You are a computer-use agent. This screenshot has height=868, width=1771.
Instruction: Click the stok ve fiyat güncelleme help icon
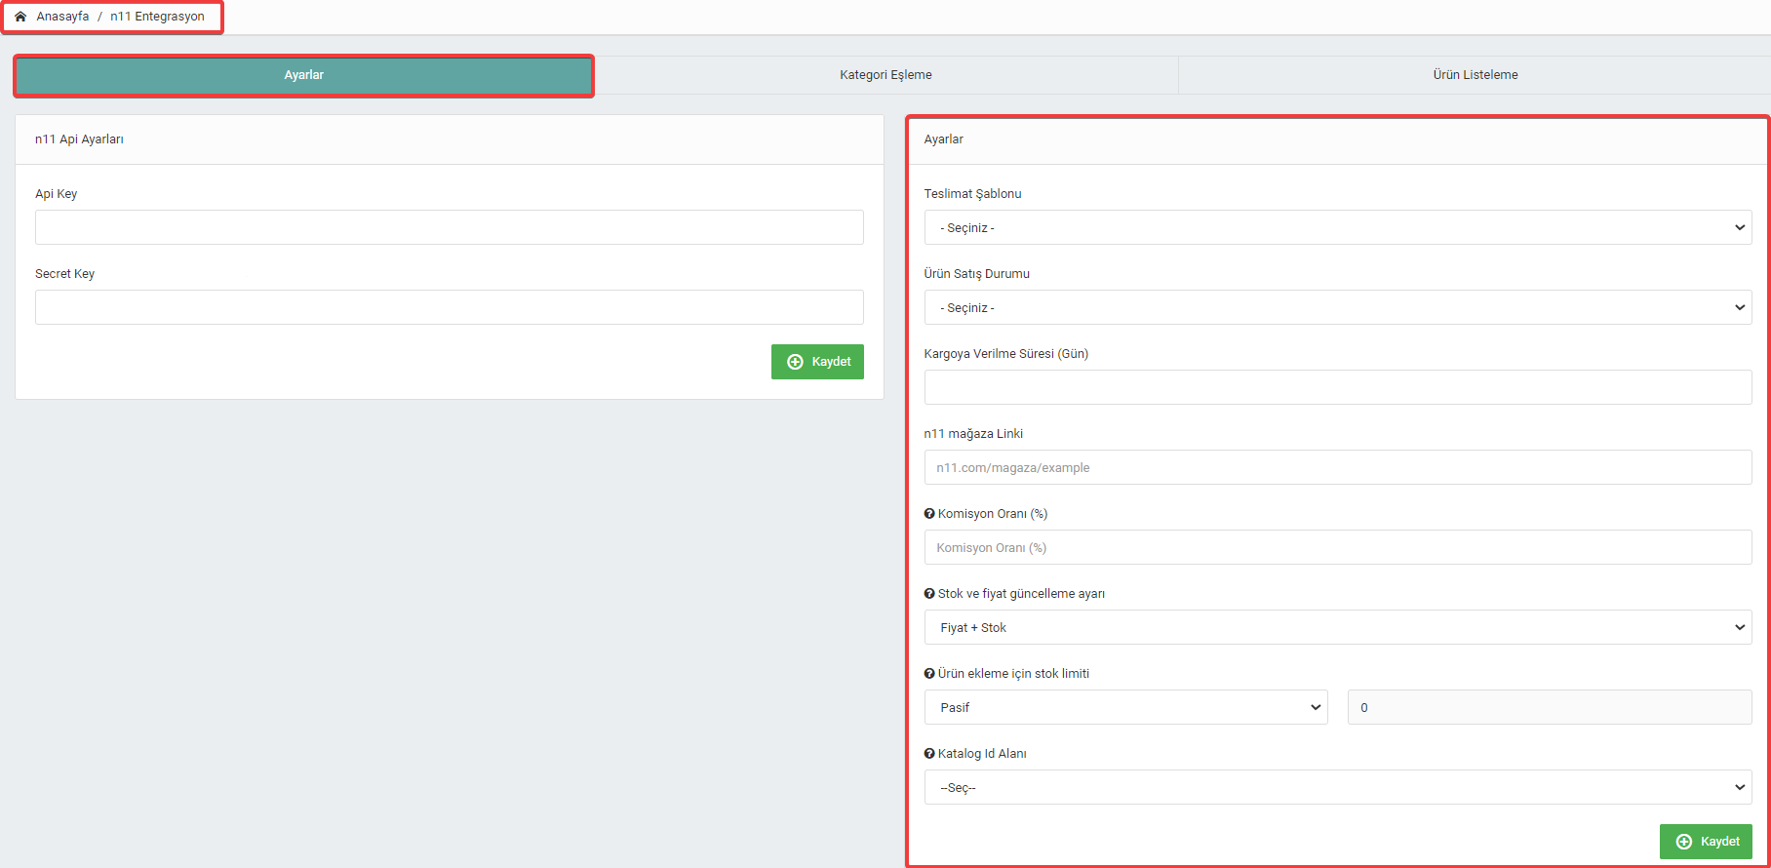pyautogui.click(x=929, y=594)
